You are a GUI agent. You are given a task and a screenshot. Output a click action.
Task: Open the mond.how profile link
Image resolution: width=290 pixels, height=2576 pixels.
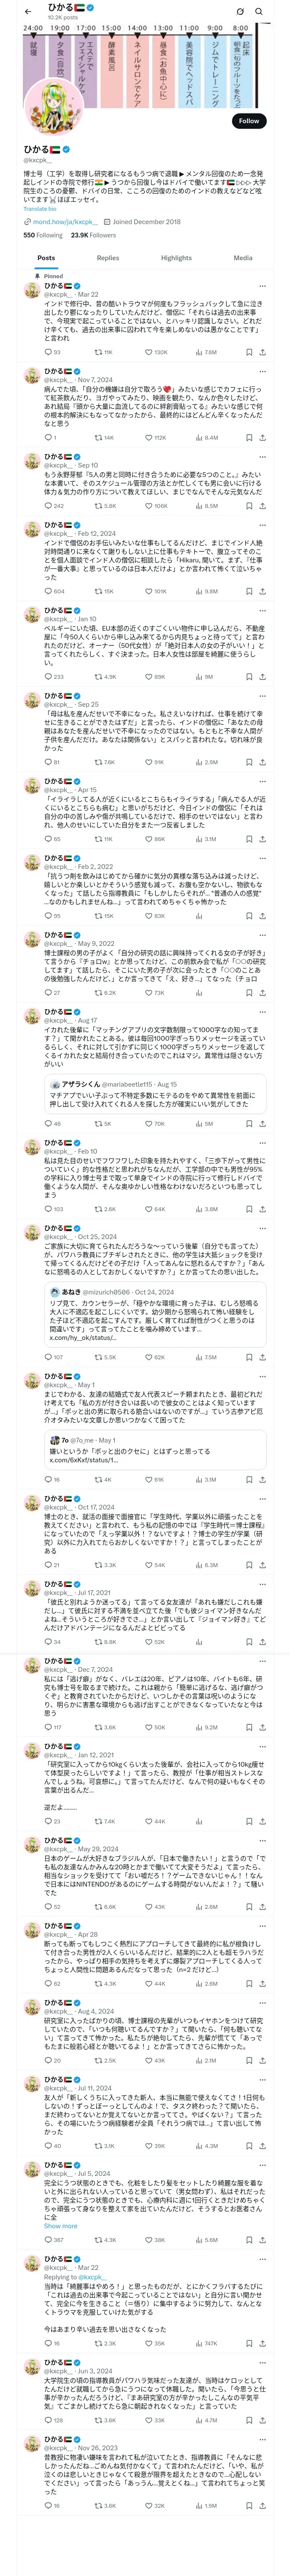pyautogui.click(x=64, y=222)
